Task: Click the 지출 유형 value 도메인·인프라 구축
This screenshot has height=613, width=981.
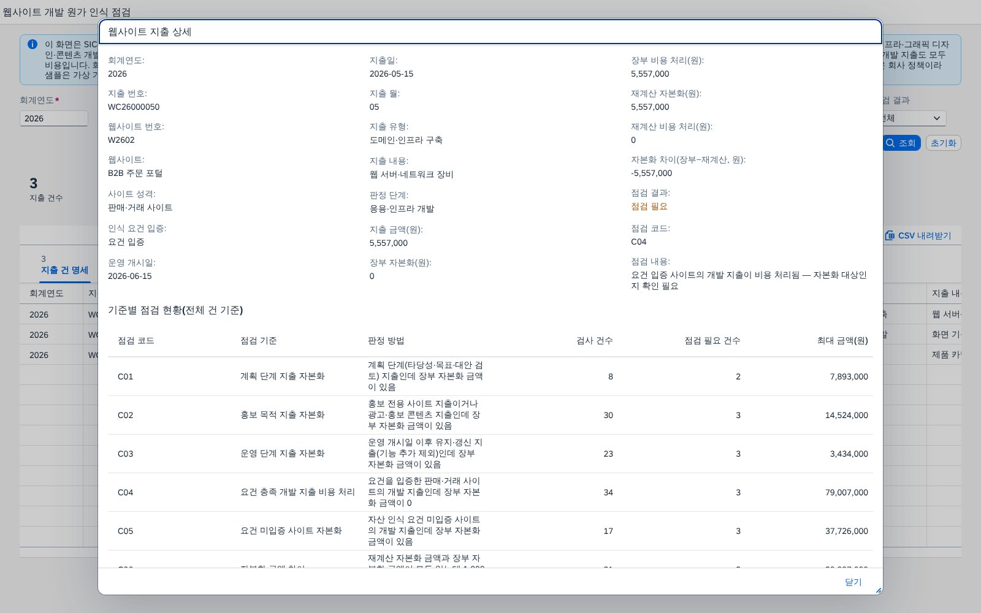Action: click(x=406, y=140)
